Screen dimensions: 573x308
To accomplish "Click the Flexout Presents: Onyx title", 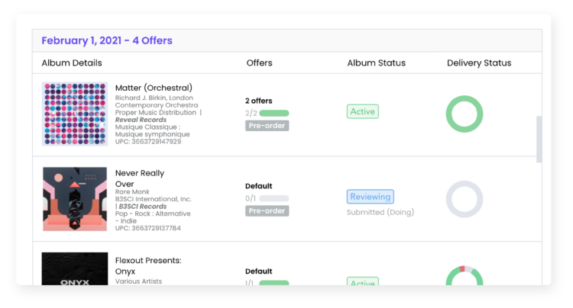I will pos(148,266).
